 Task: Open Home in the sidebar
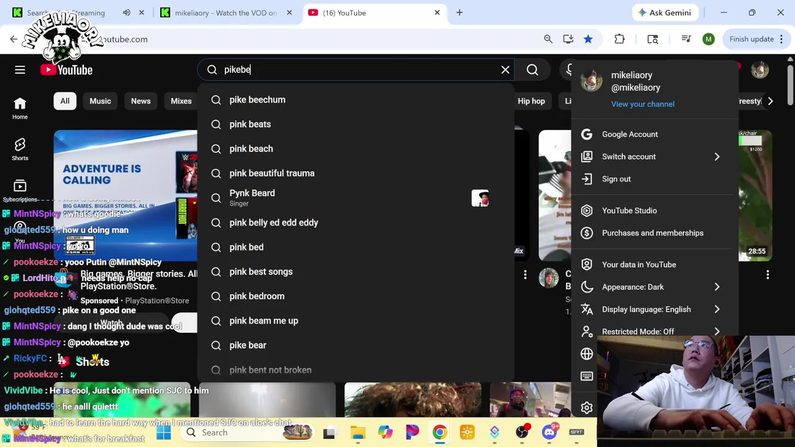pos(20,109)
